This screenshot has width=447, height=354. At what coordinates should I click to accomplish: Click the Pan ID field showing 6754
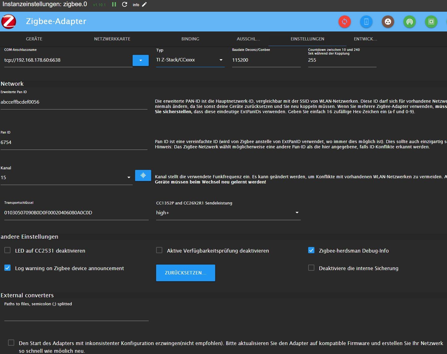tap(74, 142)
